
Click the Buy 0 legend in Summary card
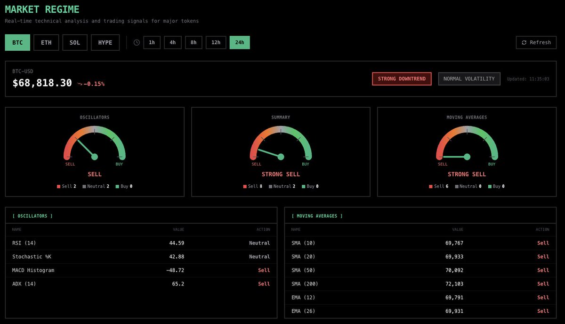[310, 186]
